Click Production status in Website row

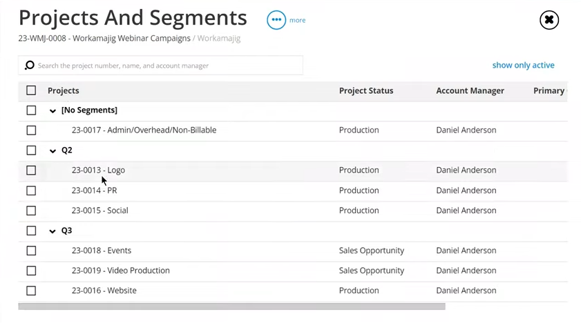(x=359, y=291)
